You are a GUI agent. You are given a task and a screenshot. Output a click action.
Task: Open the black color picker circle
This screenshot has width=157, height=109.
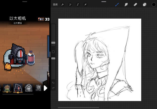pos(154,5)
